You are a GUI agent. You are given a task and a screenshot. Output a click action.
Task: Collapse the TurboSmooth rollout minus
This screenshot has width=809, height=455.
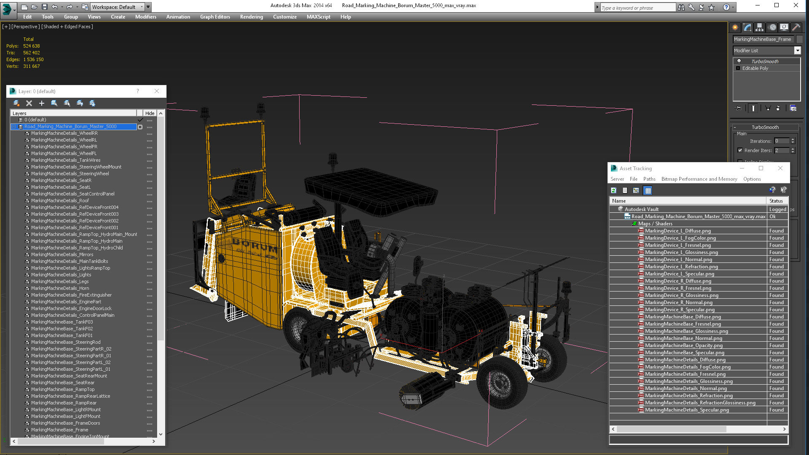[735, 127]
